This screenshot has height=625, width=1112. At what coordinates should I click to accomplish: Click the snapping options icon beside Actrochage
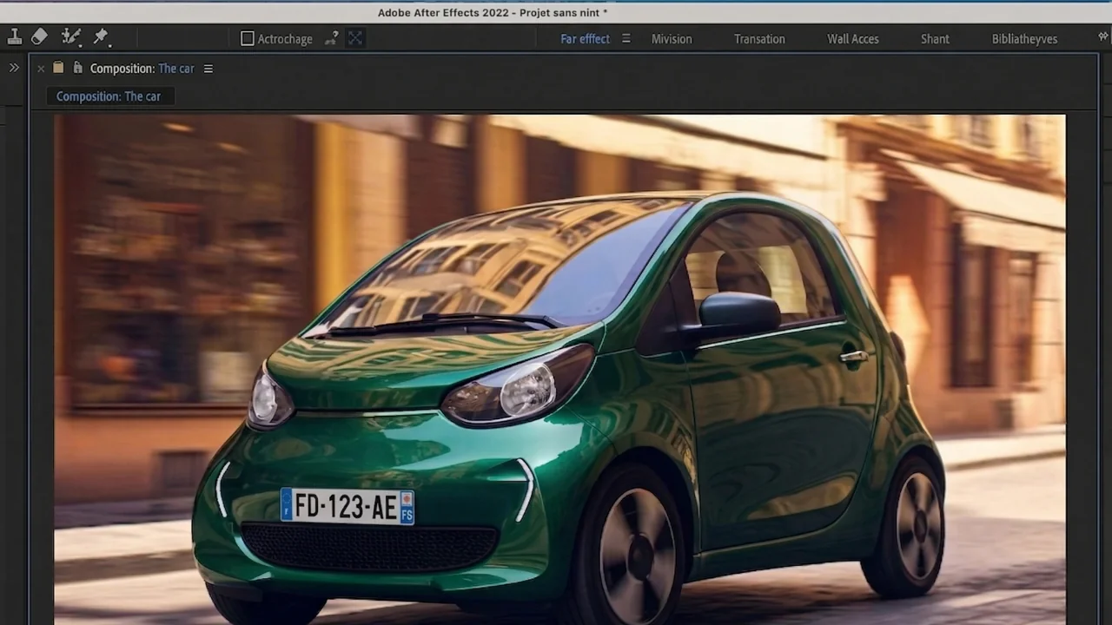pos(331,38)
